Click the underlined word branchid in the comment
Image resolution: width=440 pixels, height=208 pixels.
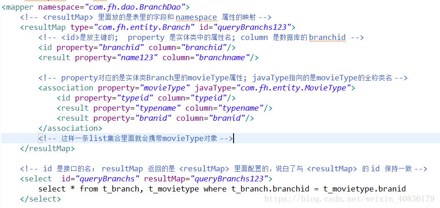[x=327, y=37]
